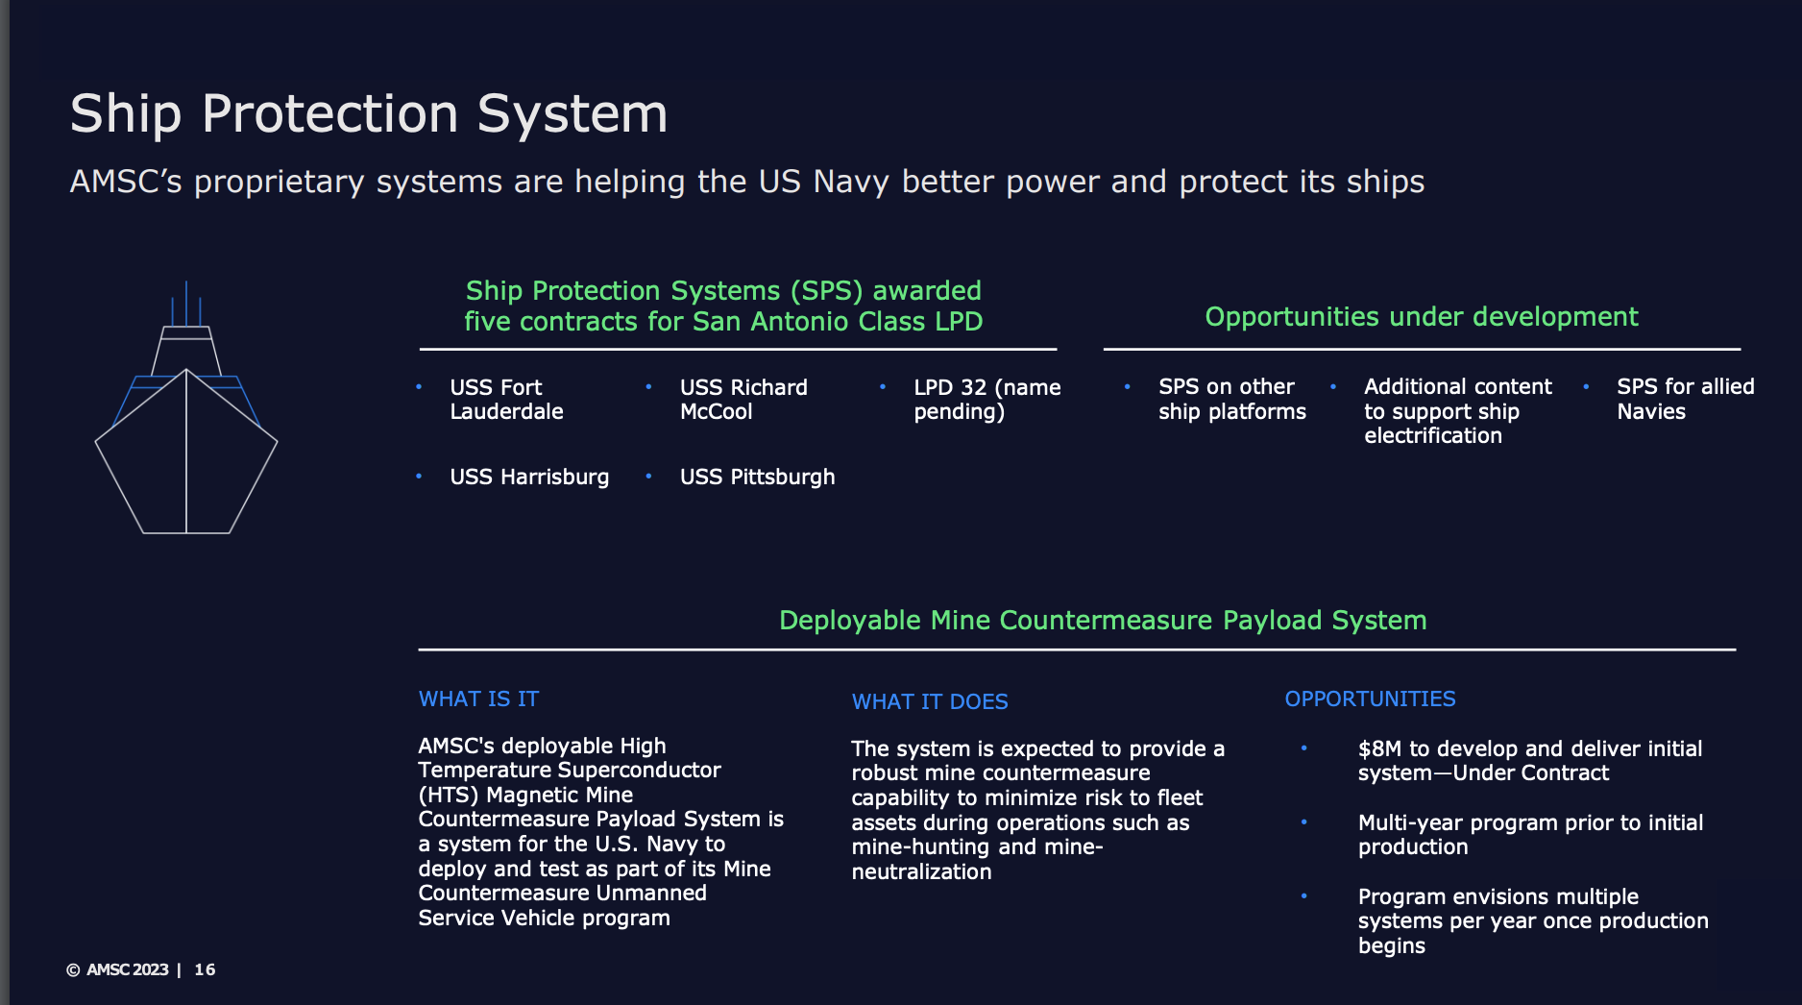Click the Opportunities under development heading
Viewport: 1802px width, 1005px height.
[1421, 316]
